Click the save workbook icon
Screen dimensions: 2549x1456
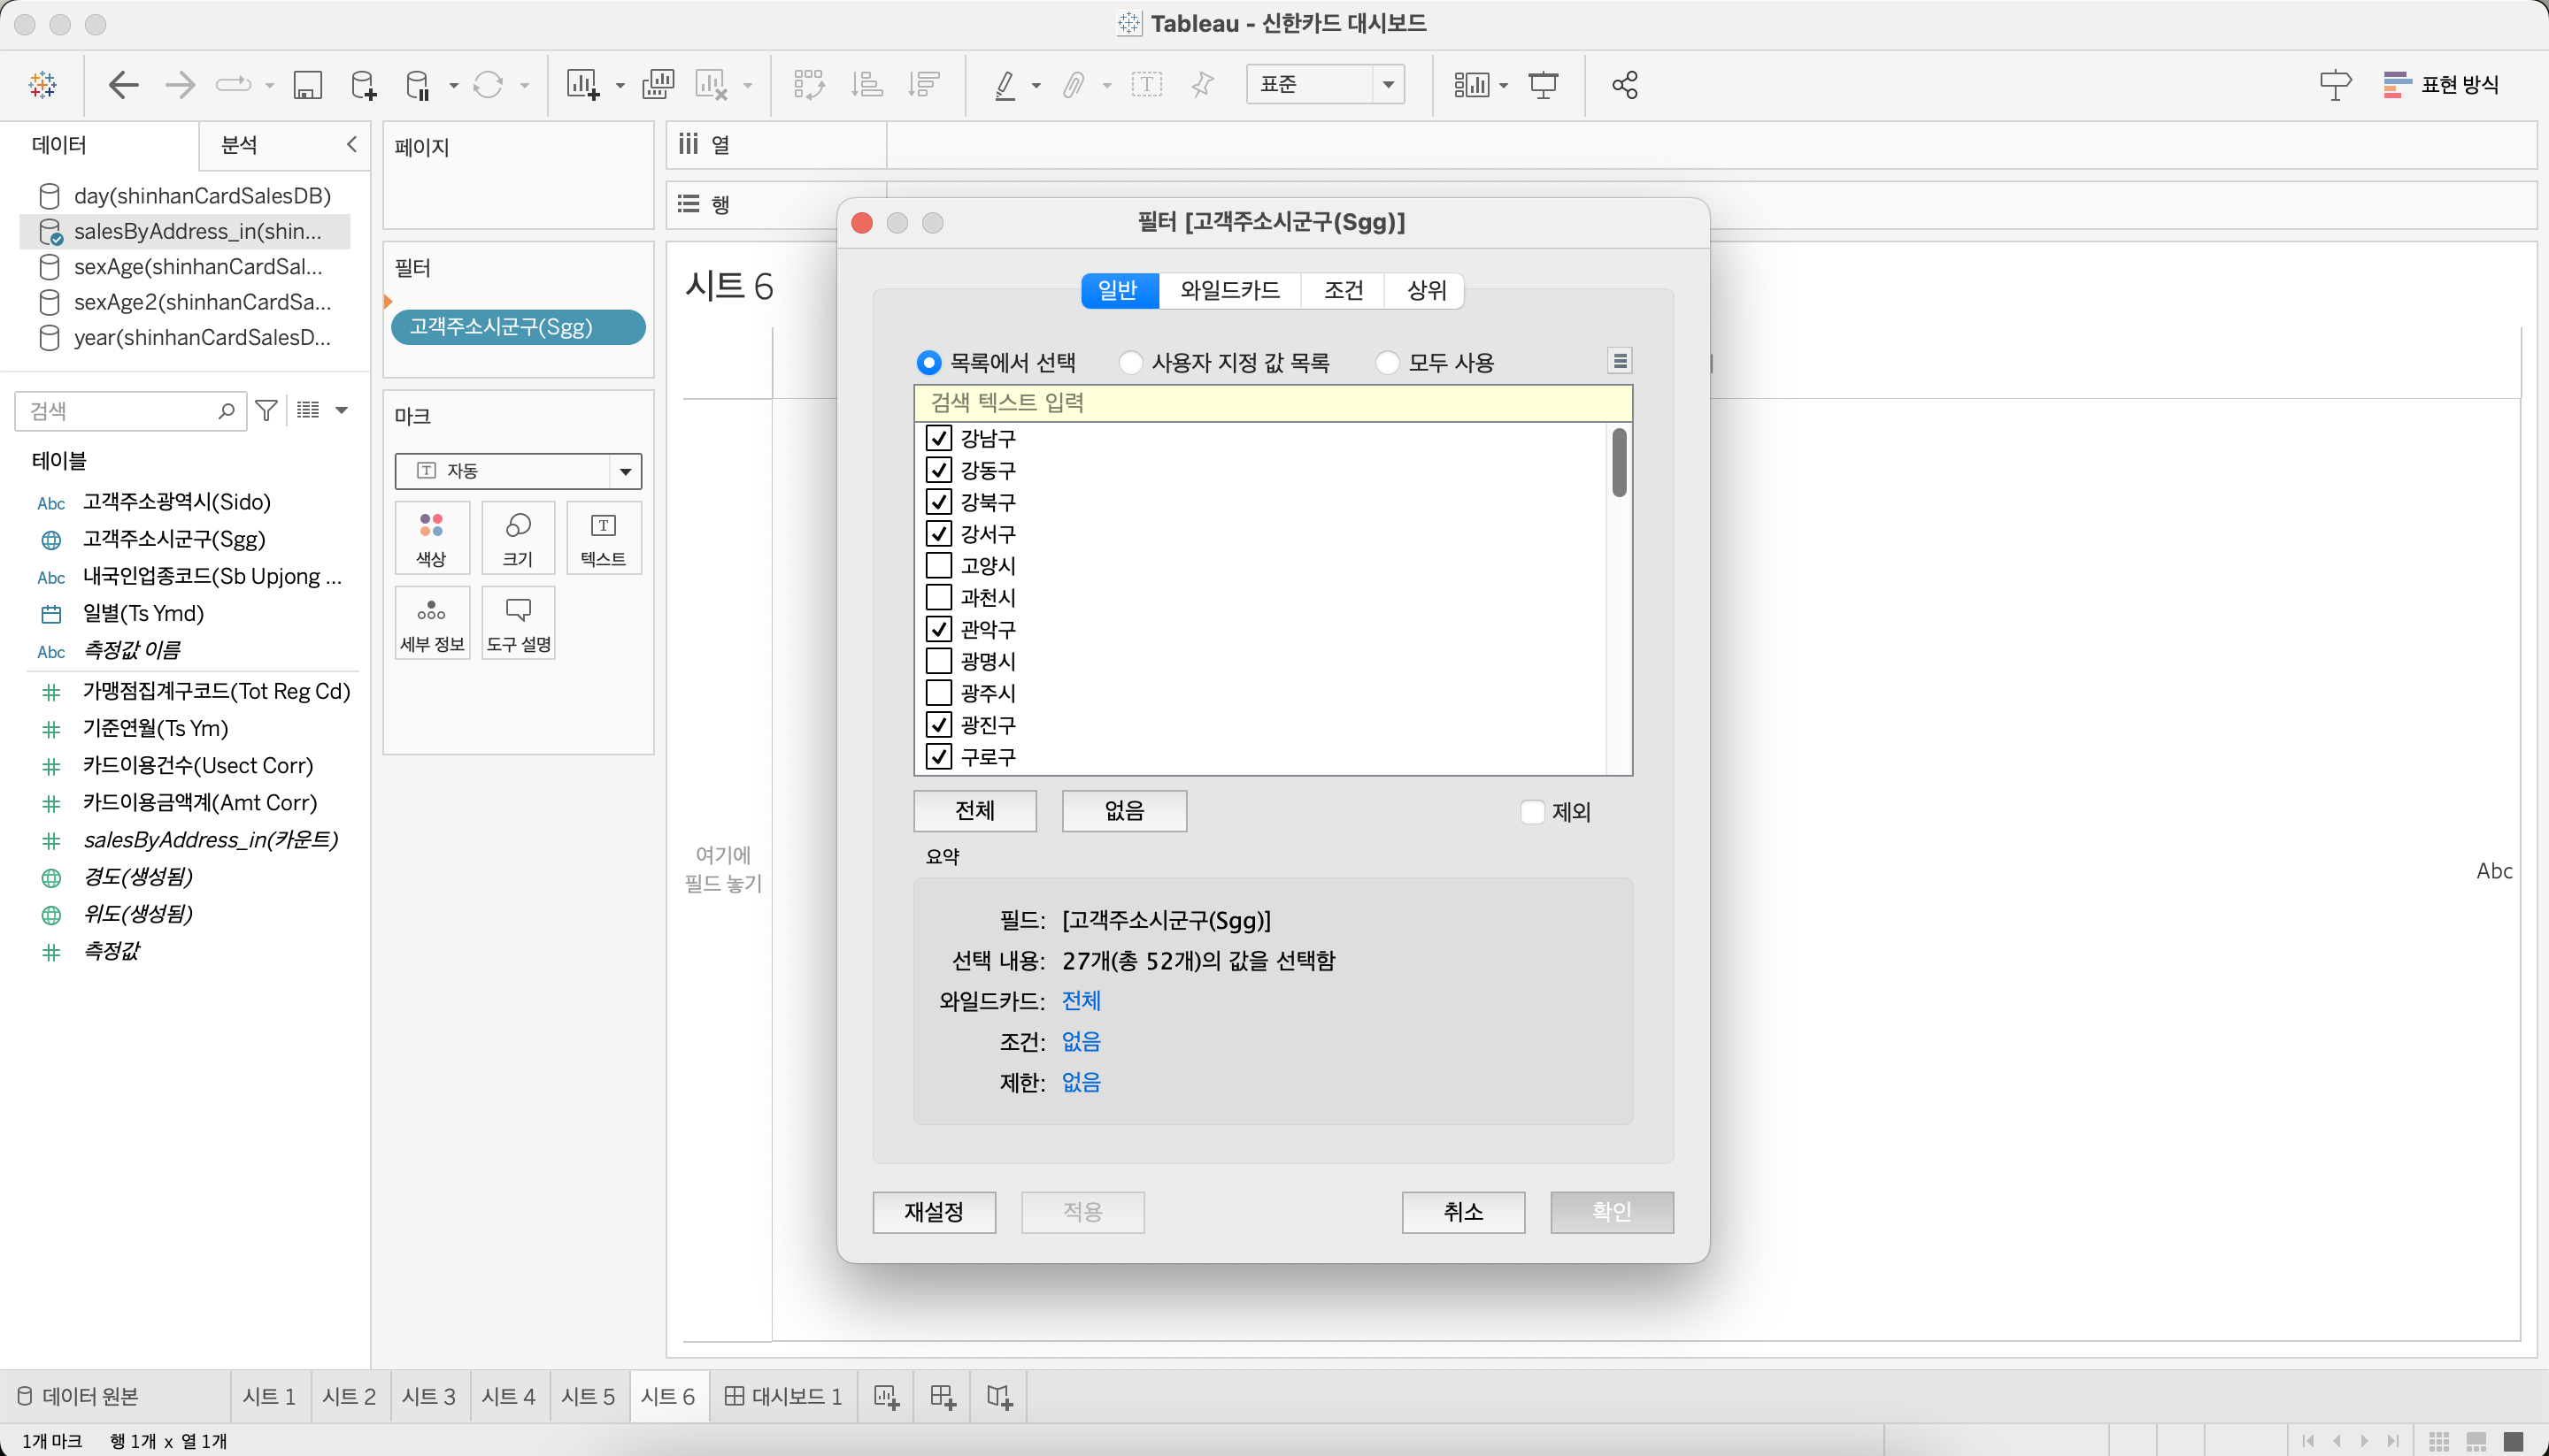307,85
